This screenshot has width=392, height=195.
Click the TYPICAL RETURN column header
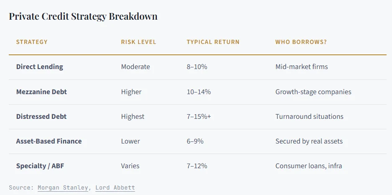coord(213,42)
